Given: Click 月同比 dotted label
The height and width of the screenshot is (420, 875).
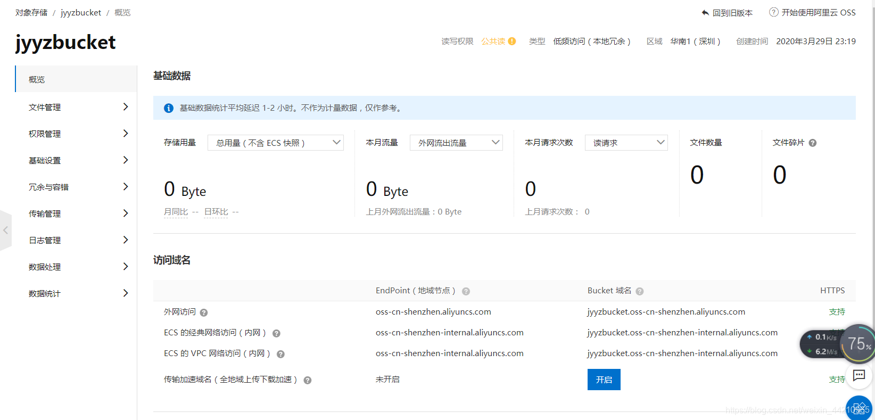Looking at the screenshot, I should point(176,212).
